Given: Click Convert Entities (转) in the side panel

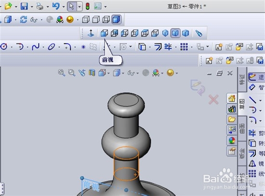Looking at the screenshot, I should point(256,143).
